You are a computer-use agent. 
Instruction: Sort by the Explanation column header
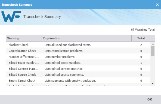point(86,38)
